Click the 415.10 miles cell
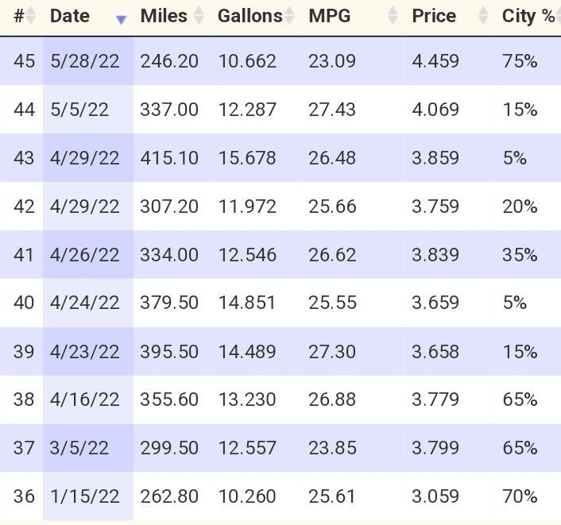The height and width of the screenshot is (525, 561). click(169, 158)
